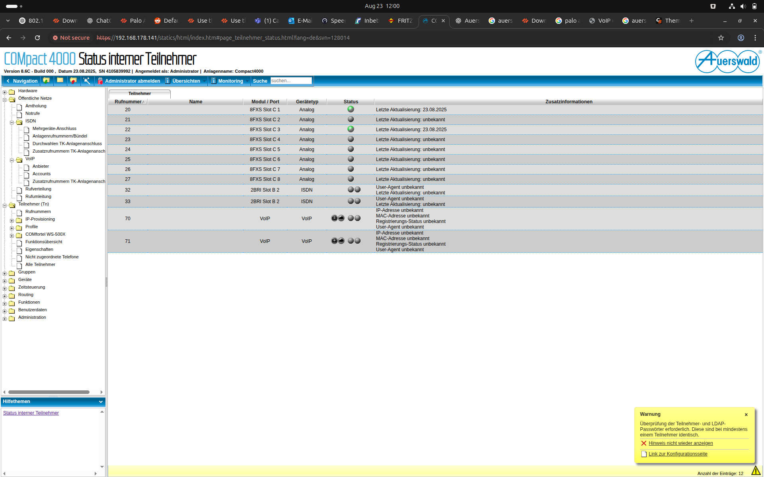This screenshot has width=764, height=477.
Task: Click the warning triangle icon in status bar
Action: tap(755, 471)
